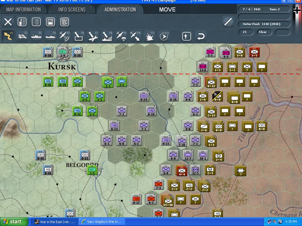Image resolution: width=302 pixels, height=226 pixels.
Task: Select the magenta 14-0 unit
Action: (x=203, y=67)
